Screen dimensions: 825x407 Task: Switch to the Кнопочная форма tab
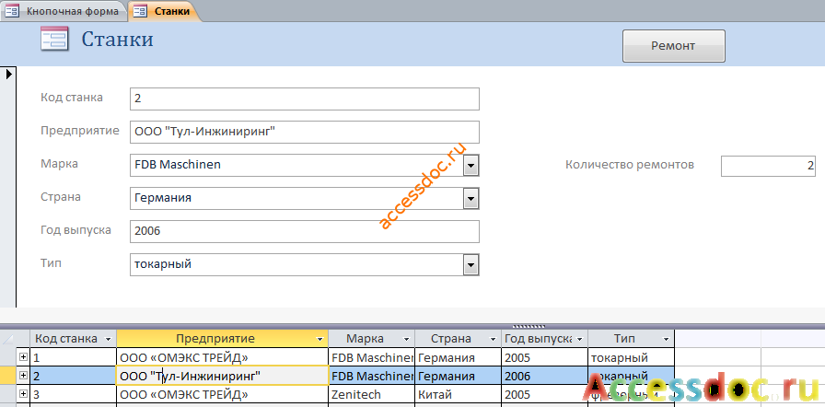coord(64,11)
